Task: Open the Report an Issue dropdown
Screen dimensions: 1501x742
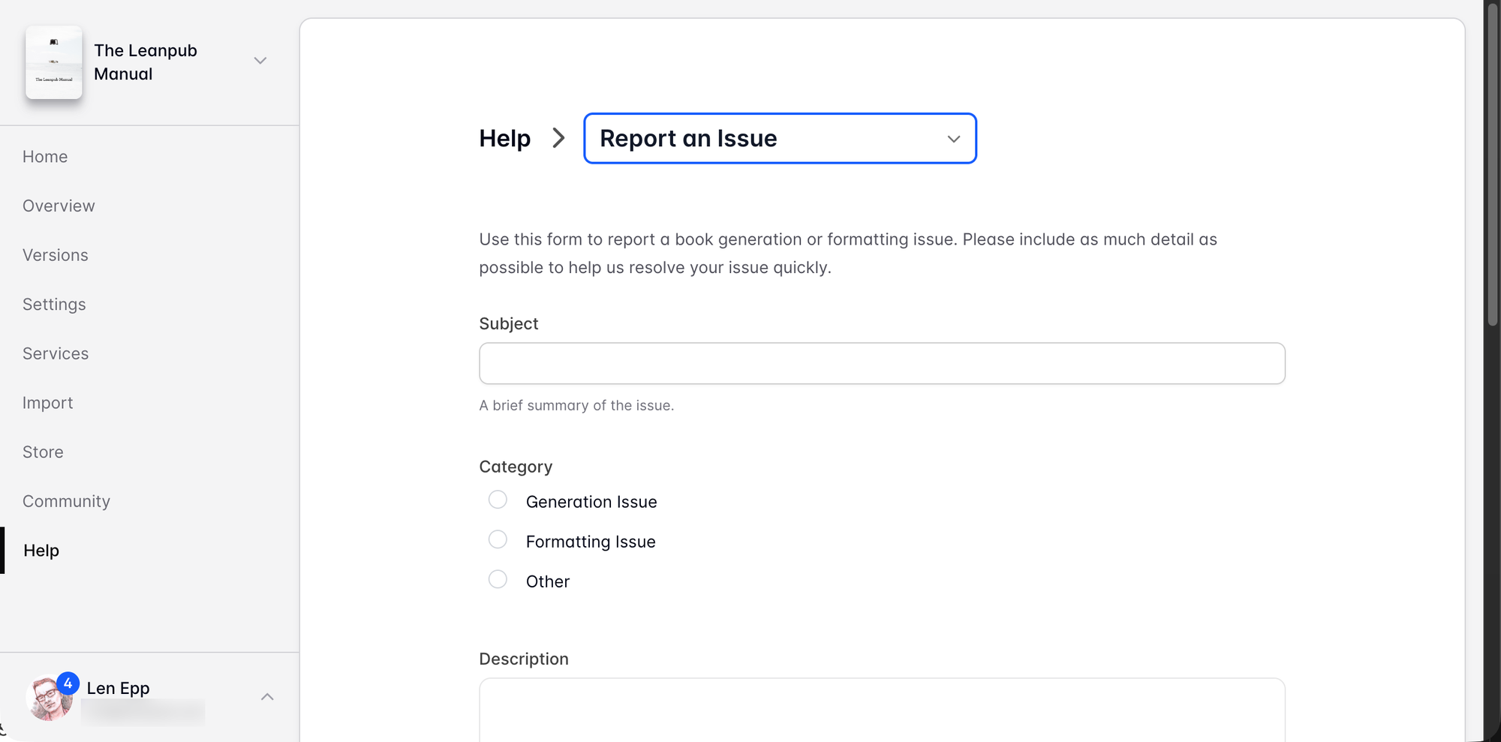Action: click(x=780, y=139)
